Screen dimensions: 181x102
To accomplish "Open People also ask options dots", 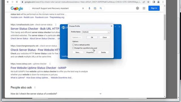I will point(35,88).
